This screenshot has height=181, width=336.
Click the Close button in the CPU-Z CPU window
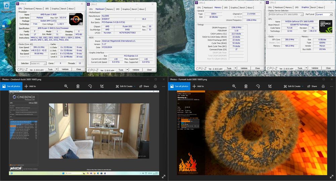tap(79, 69)
